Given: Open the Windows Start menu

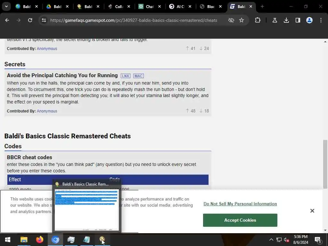Looking at the screenshot, I should pyautogui.click(x=8, y=240).
